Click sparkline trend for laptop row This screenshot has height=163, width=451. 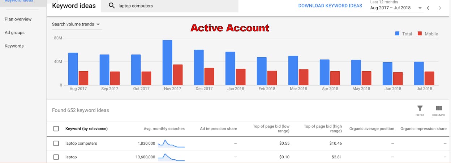point(171,157)
